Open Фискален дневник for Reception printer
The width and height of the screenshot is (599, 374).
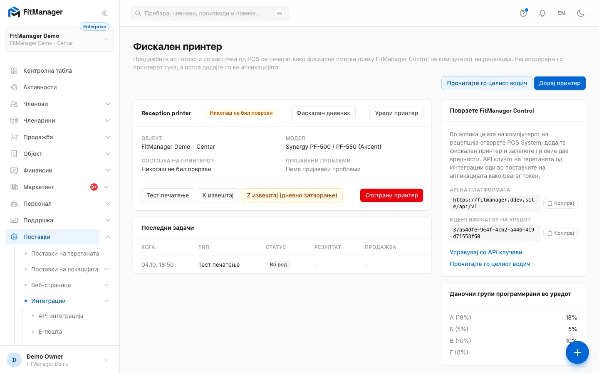pyautogui.click(x=323, y=113)
